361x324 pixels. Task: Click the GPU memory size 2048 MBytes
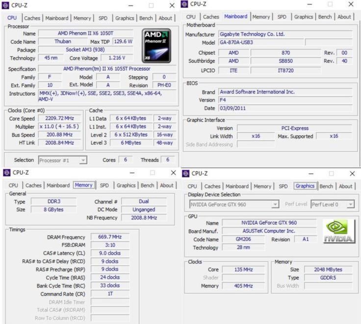[x=328, y=270]
